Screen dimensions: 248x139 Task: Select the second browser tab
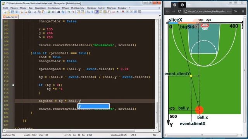tap(182, 5)
